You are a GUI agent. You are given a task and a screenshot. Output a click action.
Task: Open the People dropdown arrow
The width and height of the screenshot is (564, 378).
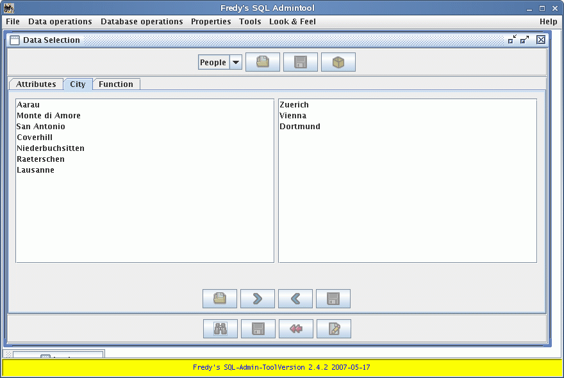(235, 63)
